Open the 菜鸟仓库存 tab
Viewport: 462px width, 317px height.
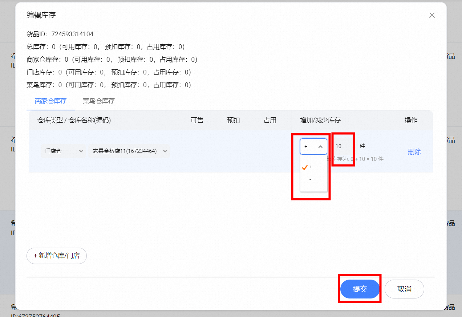pyautogui.click(x=99, y=101)
